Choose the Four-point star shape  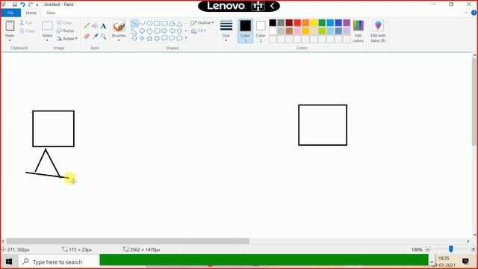pyautogui.click(x=142, y=38)
